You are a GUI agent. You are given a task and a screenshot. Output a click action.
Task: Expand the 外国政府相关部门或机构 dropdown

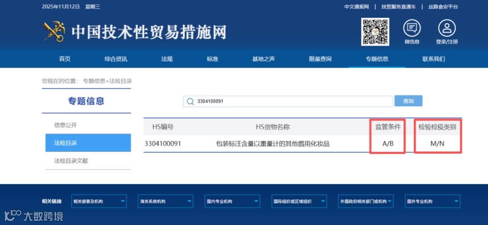click(x=366, y=202)
